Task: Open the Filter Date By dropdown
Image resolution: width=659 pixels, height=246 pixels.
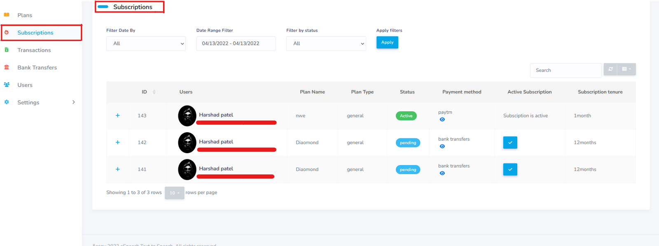Action: point(146,44)
